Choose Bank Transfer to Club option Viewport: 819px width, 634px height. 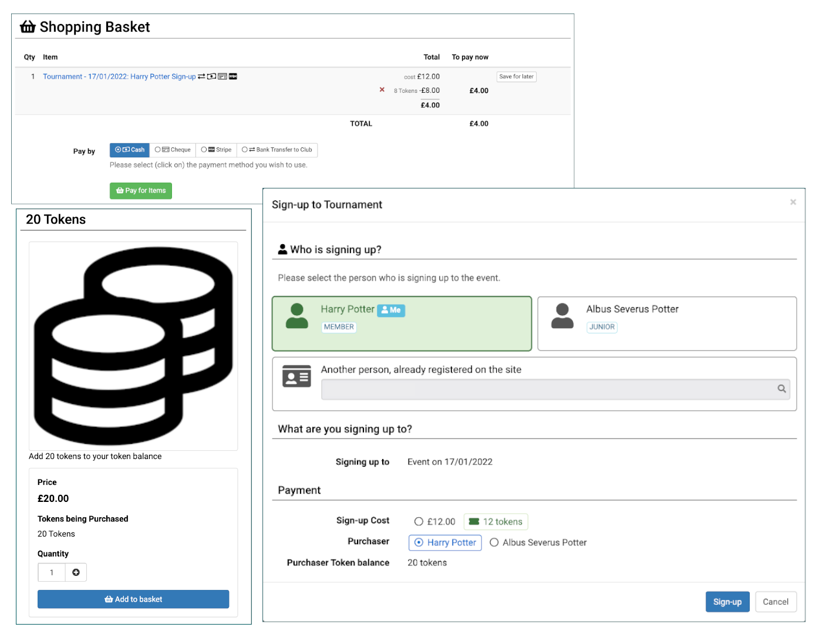[277, 150]
